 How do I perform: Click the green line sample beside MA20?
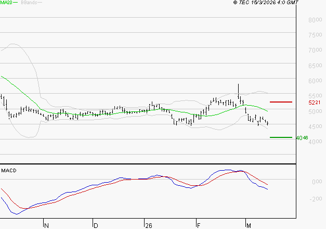click(15, 3)
